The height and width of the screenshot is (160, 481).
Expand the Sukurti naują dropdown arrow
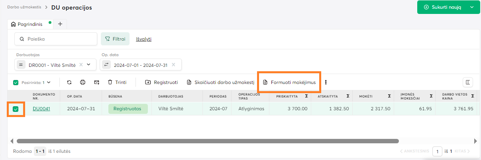(472, 7)
